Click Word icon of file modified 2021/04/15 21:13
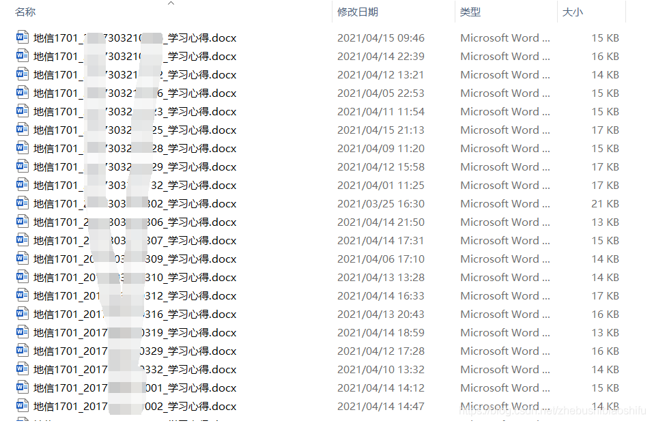Screen dimensions: 652x423 click(23, 129)
